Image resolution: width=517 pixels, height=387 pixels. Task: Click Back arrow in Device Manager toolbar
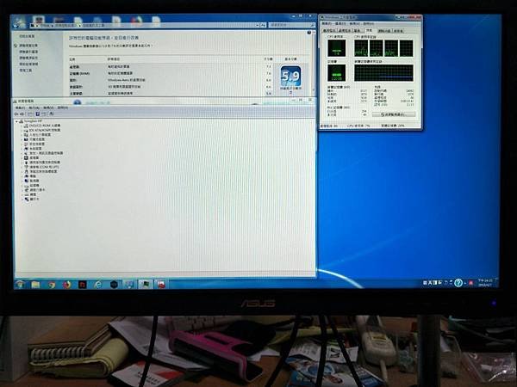16,114
